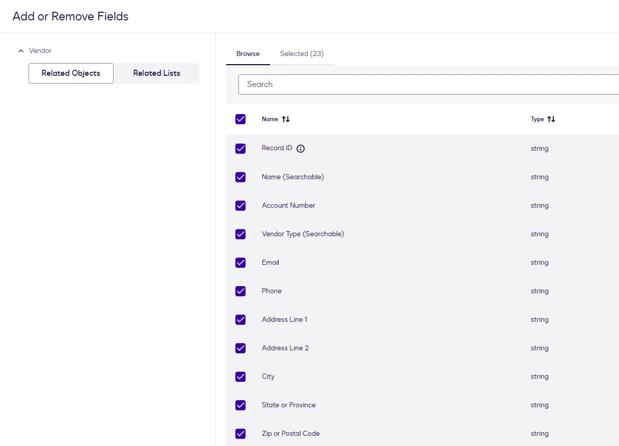Click the Add or Remove Fields heading

point(70,16)
